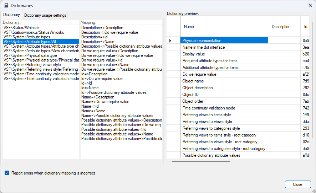Select the Display value preview row

click(224, 54)
